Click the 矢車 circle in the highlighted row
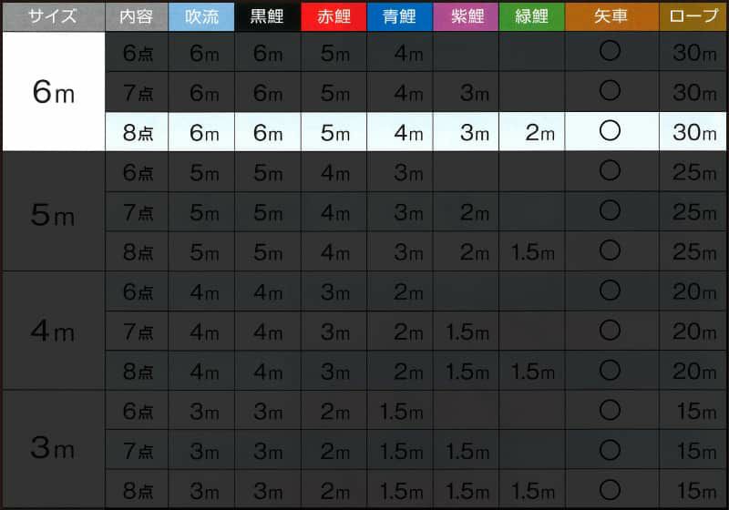729x510 pixels. pyautogui.click(x=610, y=132)
